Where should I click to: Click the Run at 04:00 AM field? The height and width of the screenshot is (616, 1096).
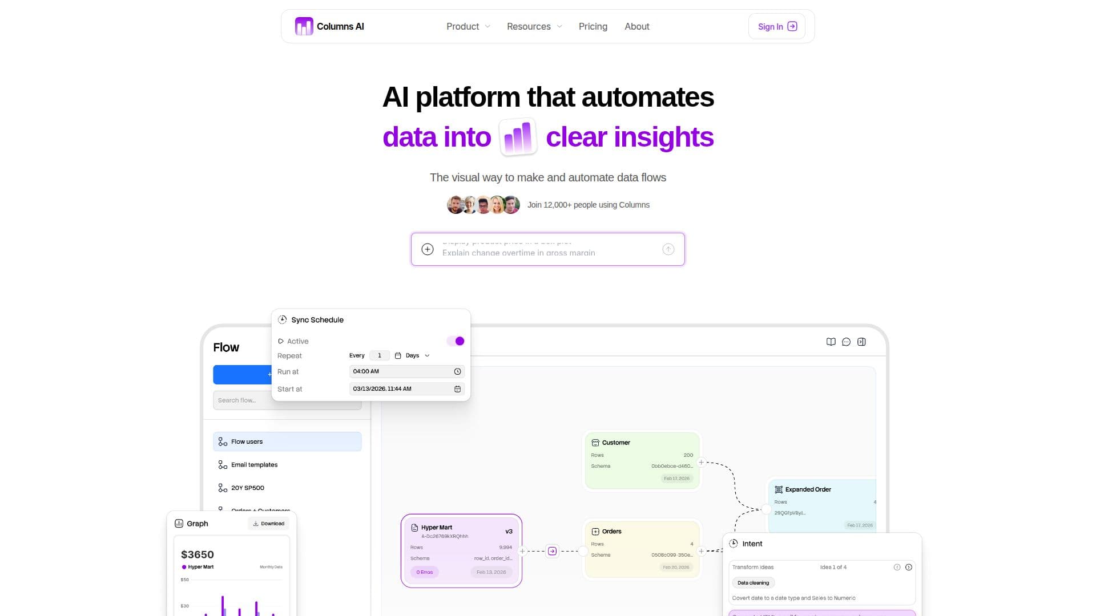click(407, 371)
